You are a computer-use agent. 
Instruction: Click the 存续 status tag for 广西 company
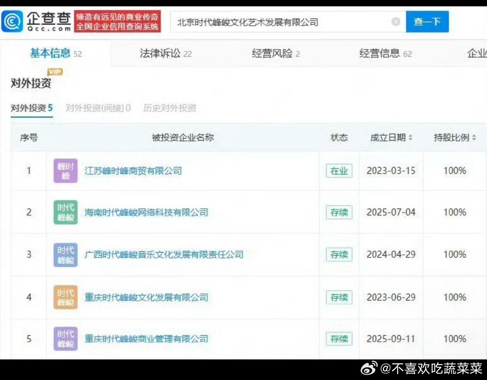pos(339,255)
